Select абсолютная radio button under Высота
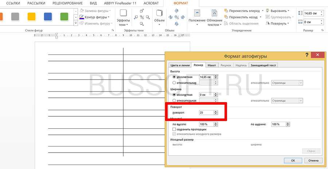This screenshot has width=328, height=169. click(174, 77)
